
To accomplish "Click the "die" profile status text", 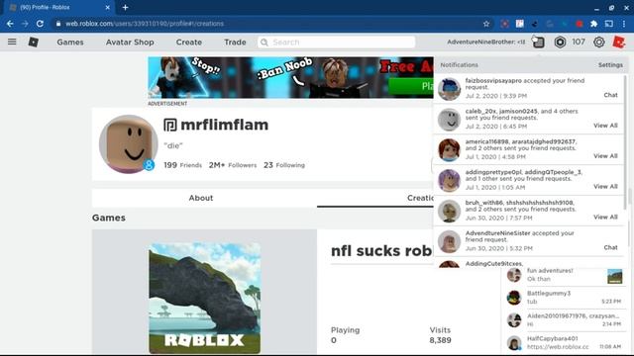I will click(173, 145).
